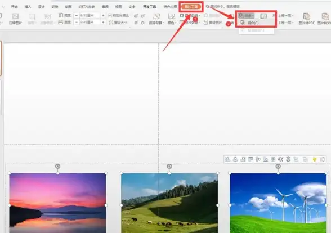Open the Send Backward (下移一层) dropdown

tap(286, 22)
